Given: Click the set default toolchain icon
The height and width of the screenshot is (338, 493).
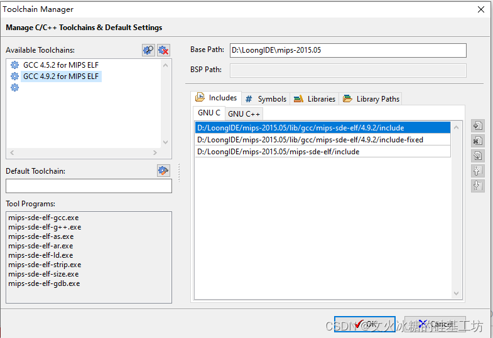Looking at the screenshot, I should point(163,171).
